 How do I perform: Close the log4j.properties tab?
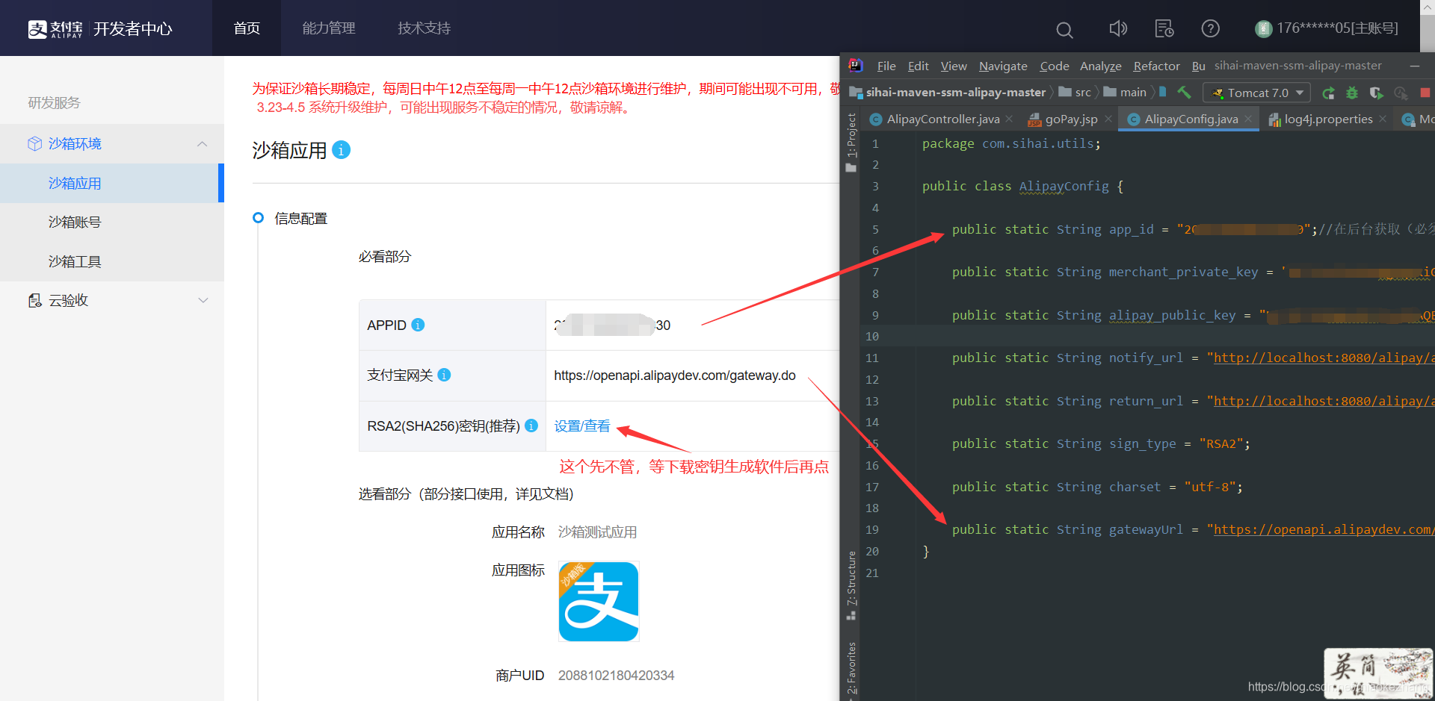click(1383, 119)
